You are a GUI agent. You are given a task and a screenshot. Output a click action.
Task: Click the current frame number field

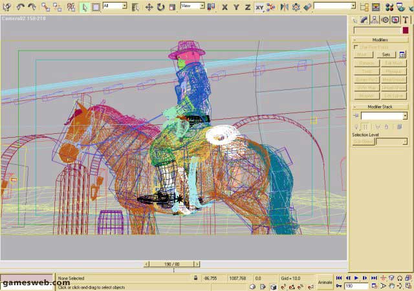356,286
